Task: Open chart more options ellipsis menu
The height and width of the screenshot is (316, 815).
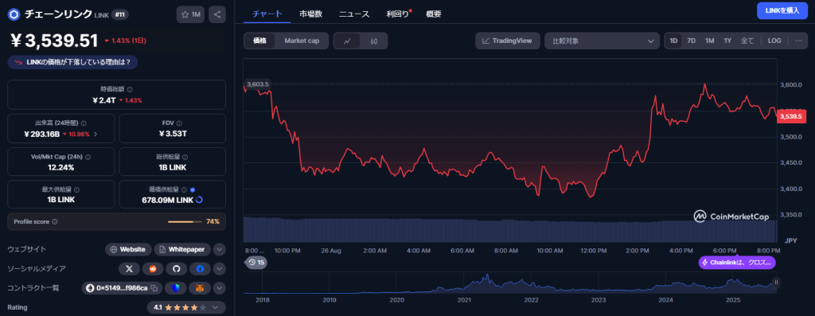Action: [x=798, y=41]
